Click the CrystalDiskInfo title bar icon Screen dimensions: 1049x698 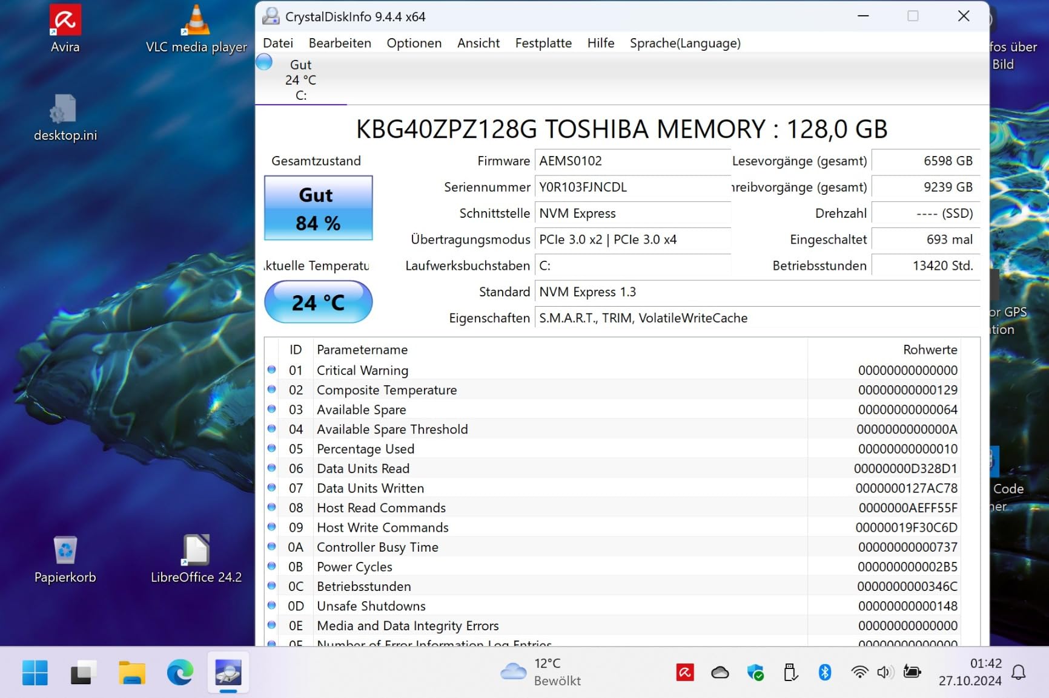click(271, 16)
